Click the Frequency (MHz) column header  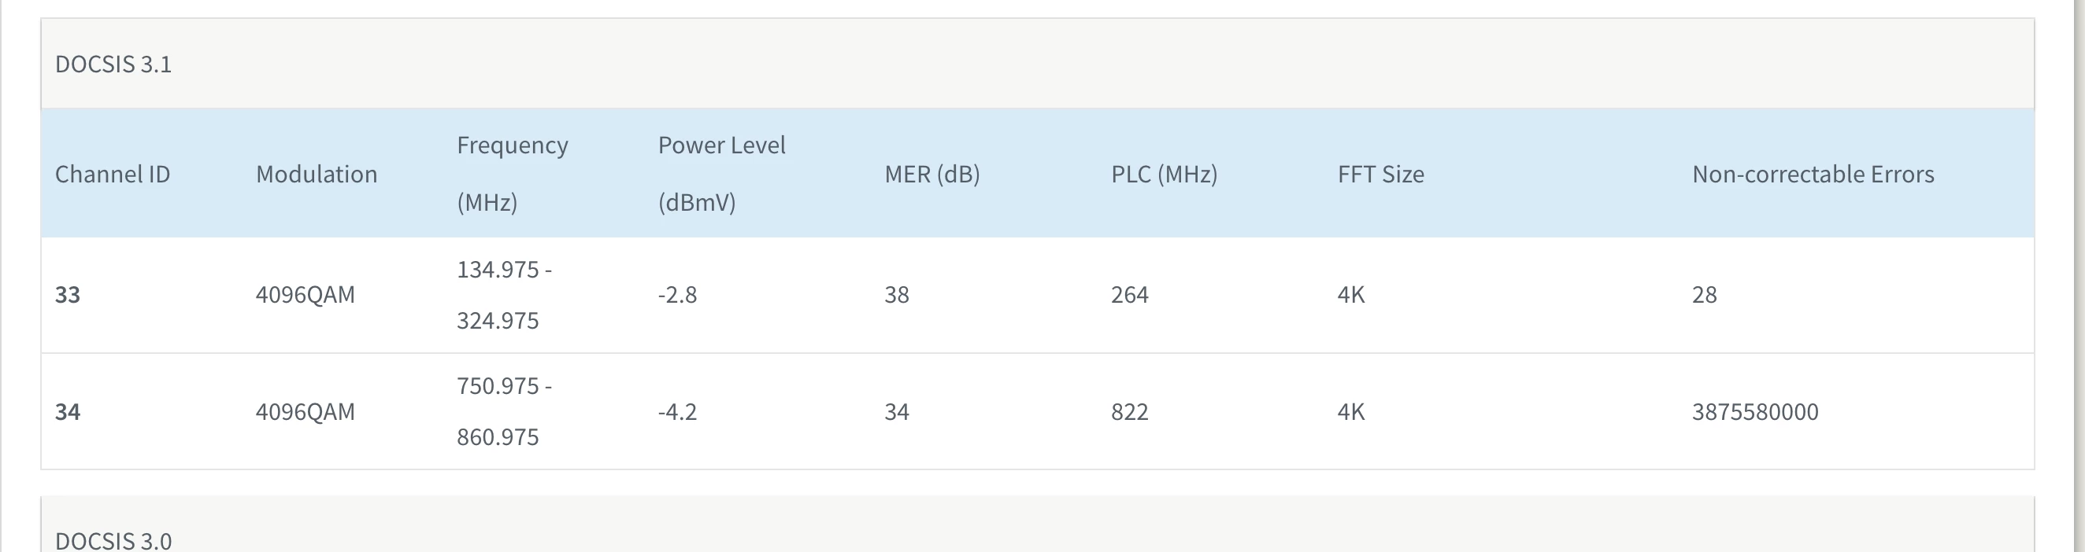point(513,173)
